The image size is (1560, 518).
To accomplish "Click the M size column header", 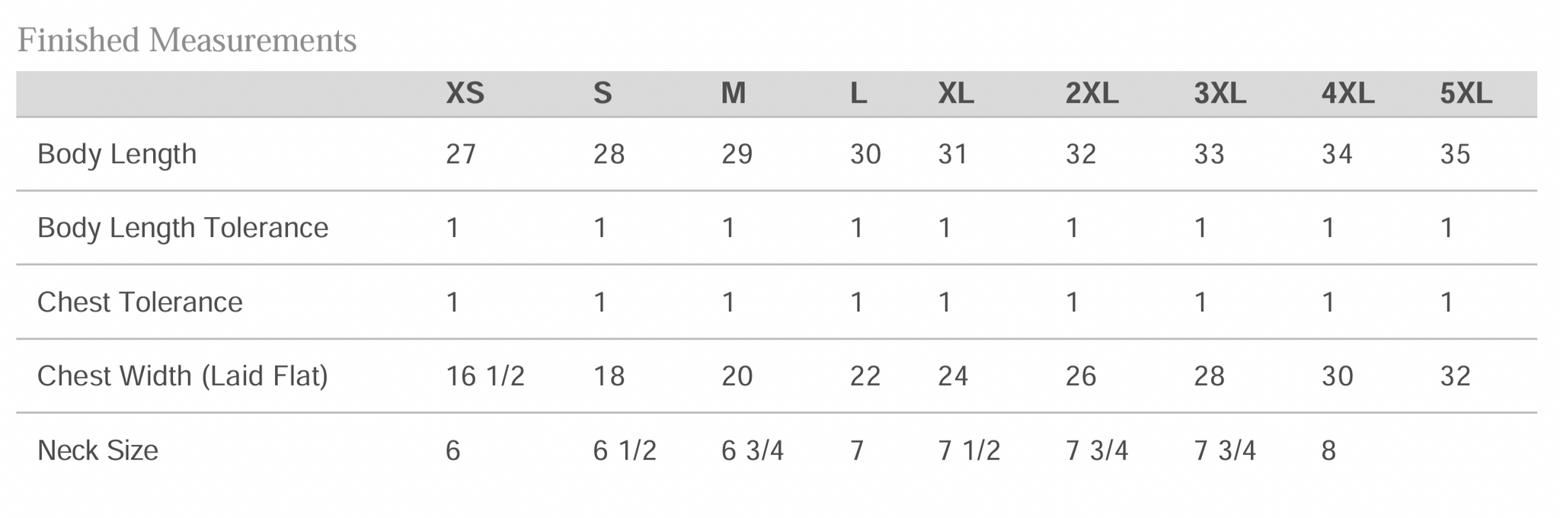I will tap(733, 94).
